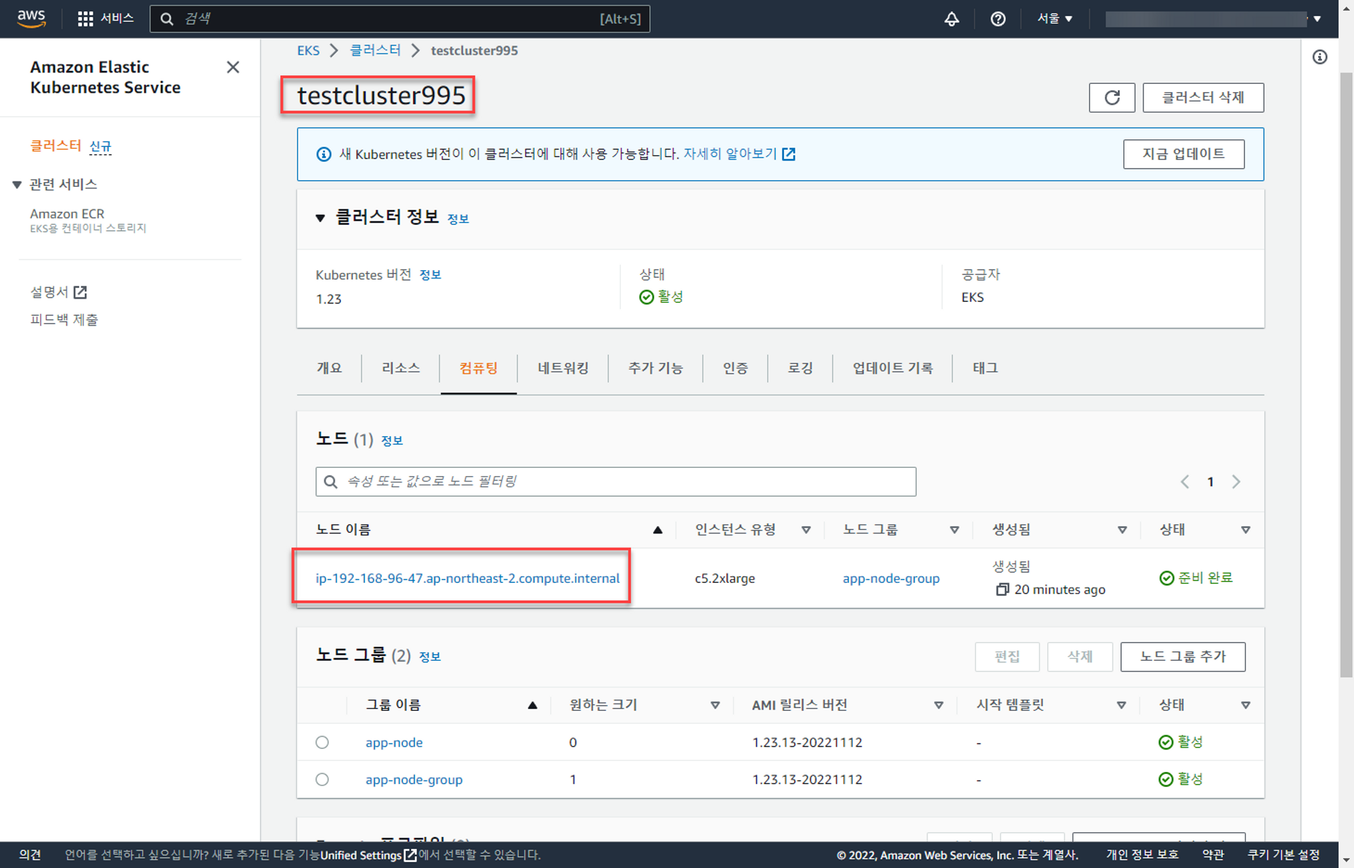Image resolution: width=1354 pixels, height=868 pixels.
Task: Sort by 시작 템플릿 column arrow
Action: (1121, 706)
